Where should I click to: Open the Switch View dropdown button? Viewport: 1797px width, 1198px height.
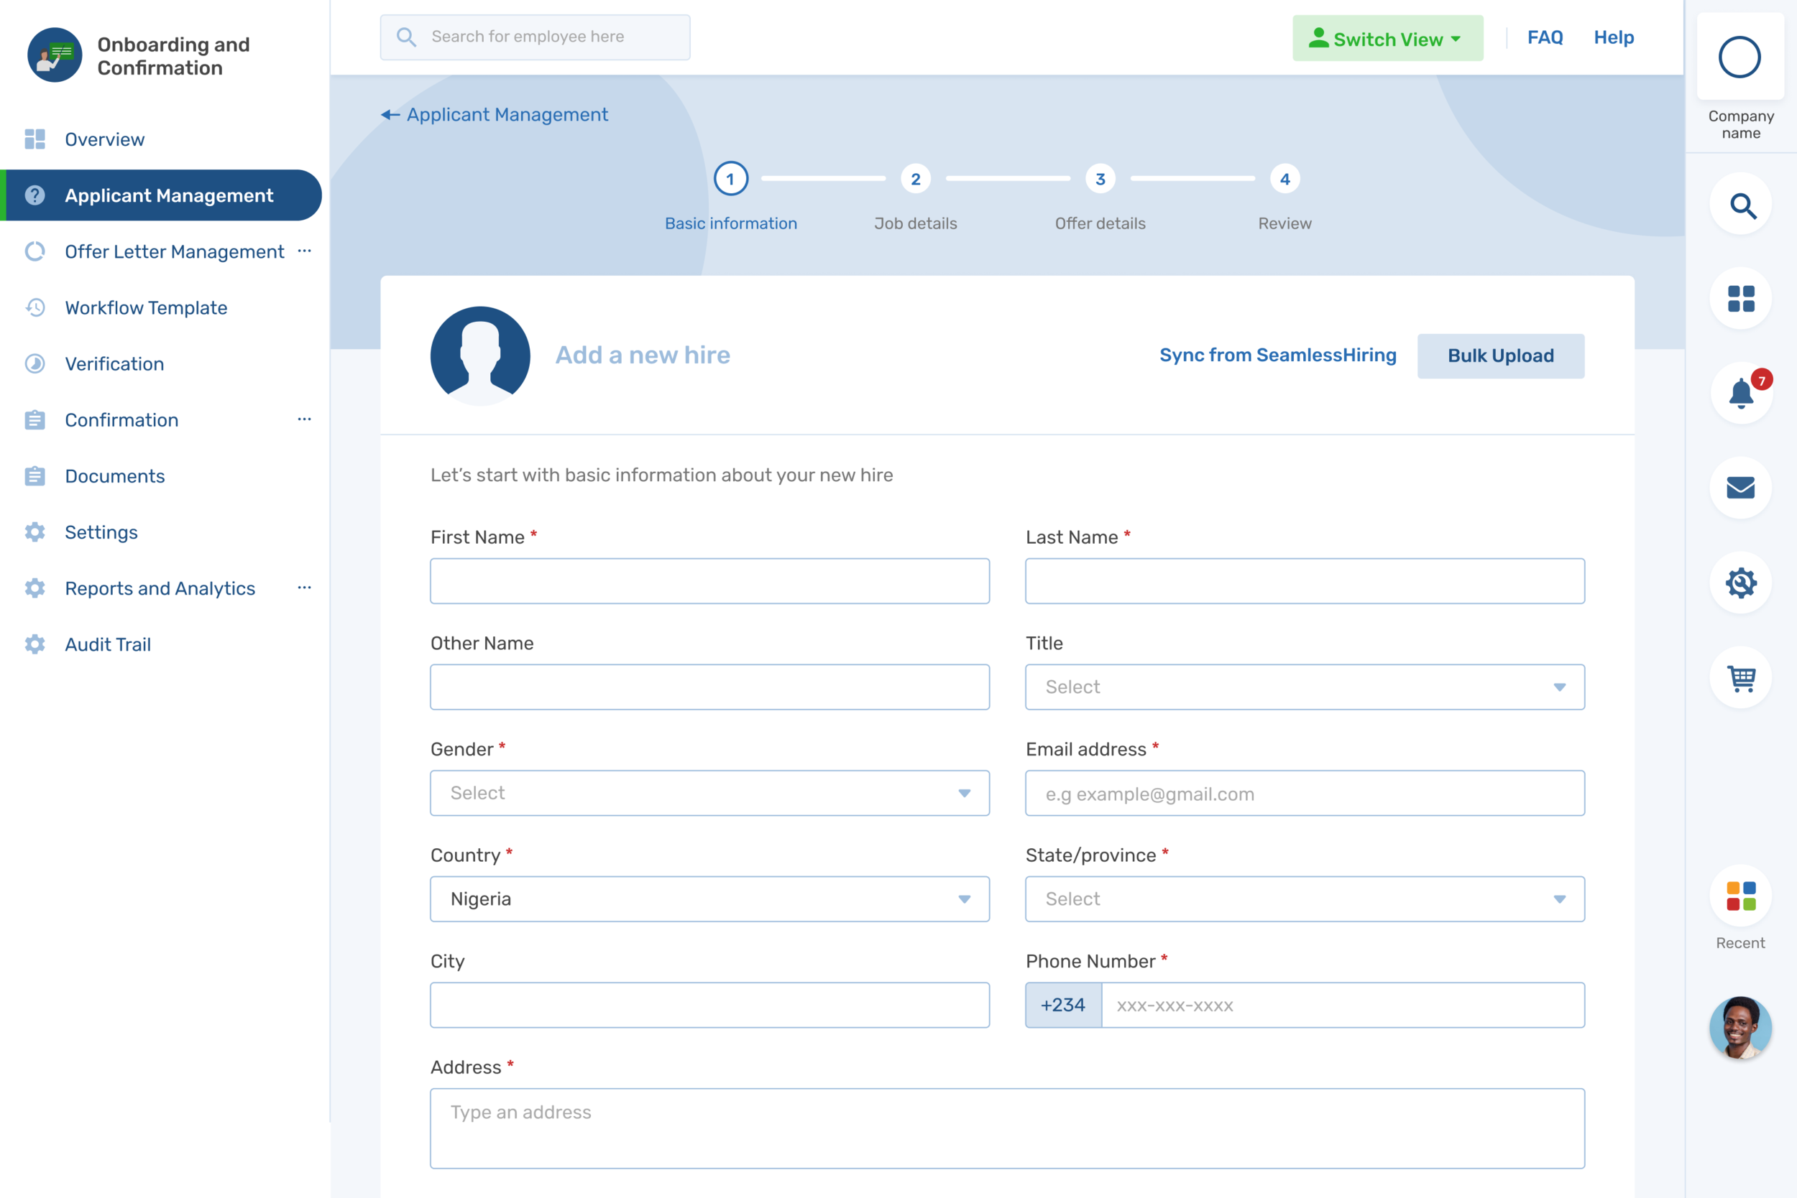click(1387, 38)
